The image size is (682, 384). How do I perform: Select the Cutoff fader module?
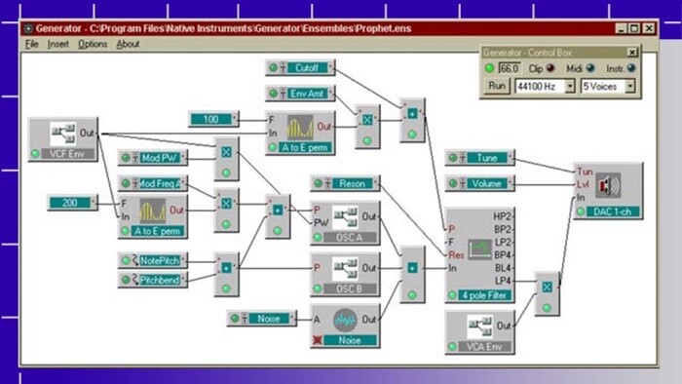pyautogui.click(x=300, y=68)
